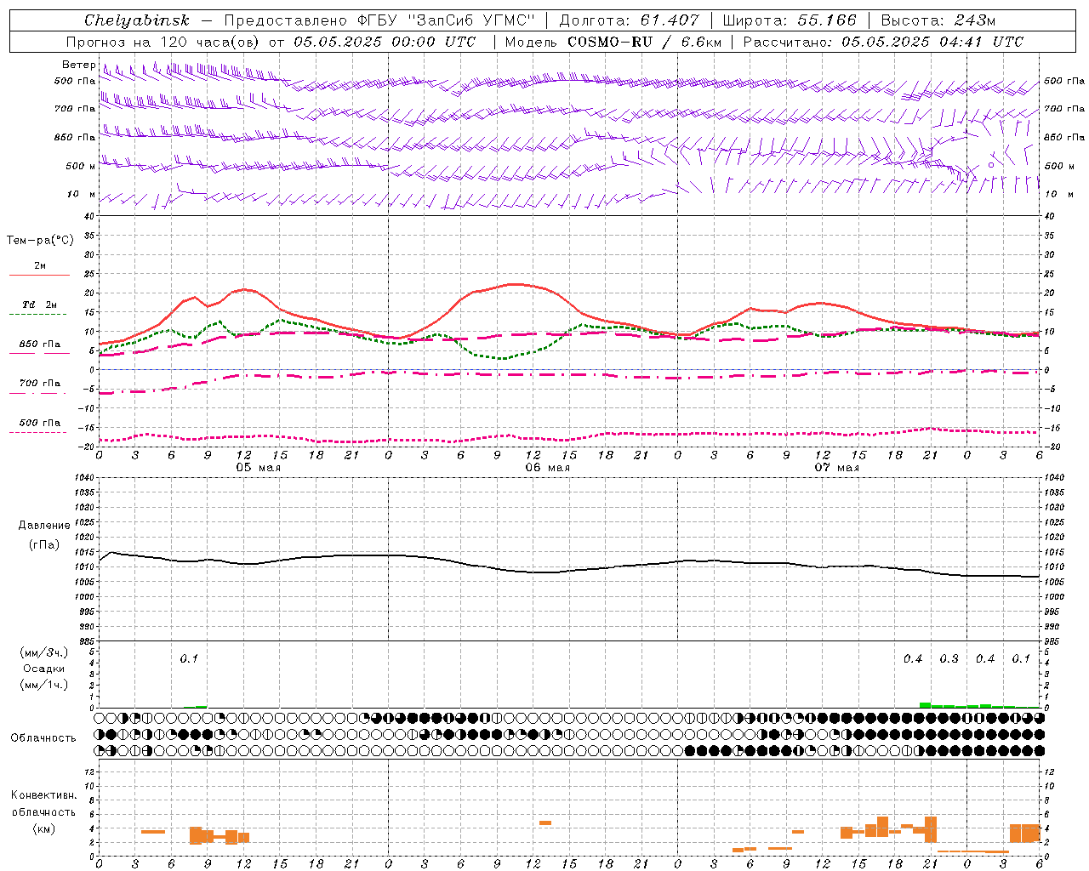Click the Давление pressure panel label

[43, 525]
